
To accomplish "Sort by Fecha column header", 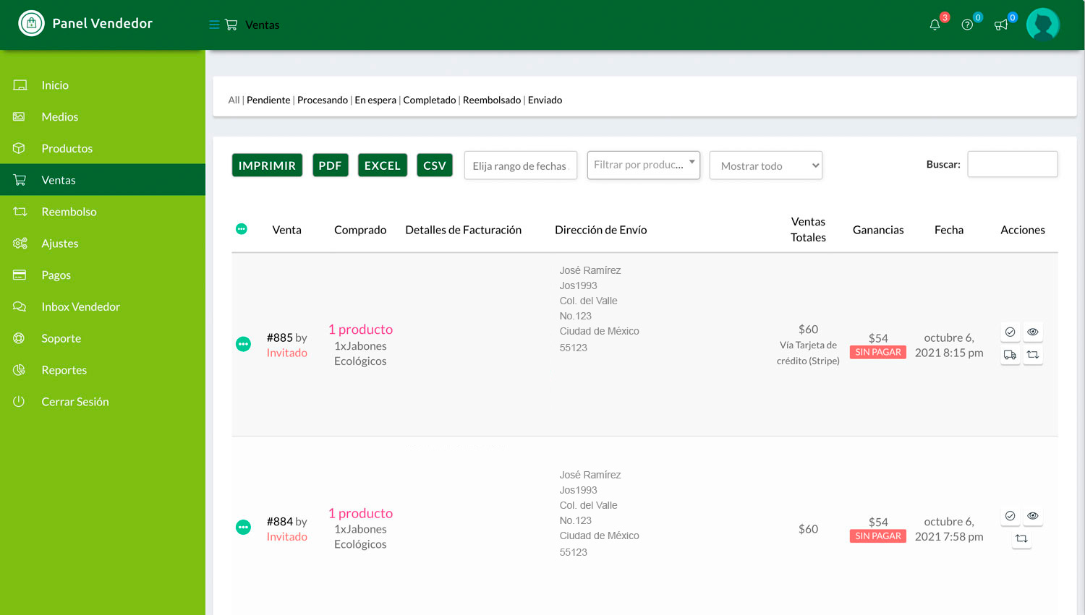I will pos(949,230).
